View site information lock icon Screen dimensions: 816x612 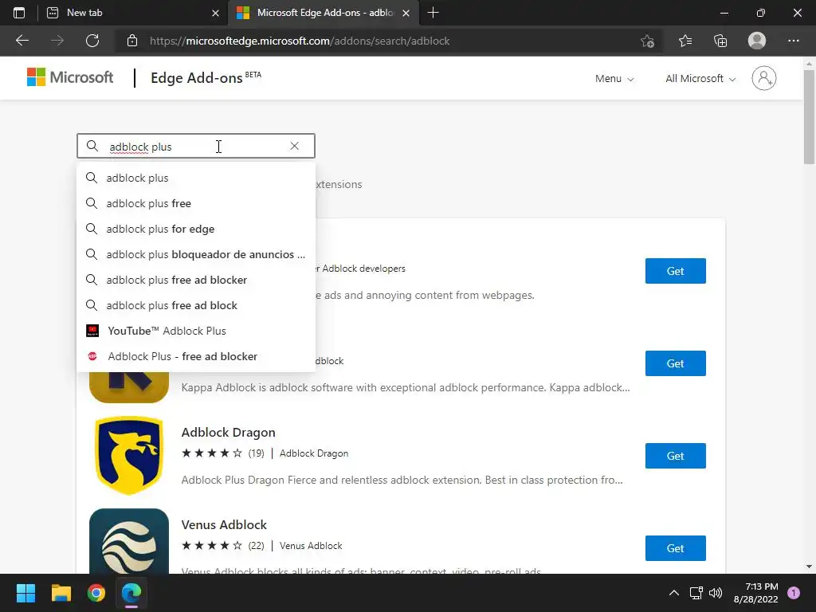[x=132, y=41]
